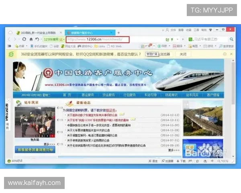Image resolution: width=241 pixels, height=193 pixels.
Task: Open the 帮助 menu
Action: (x=204, y=30)
